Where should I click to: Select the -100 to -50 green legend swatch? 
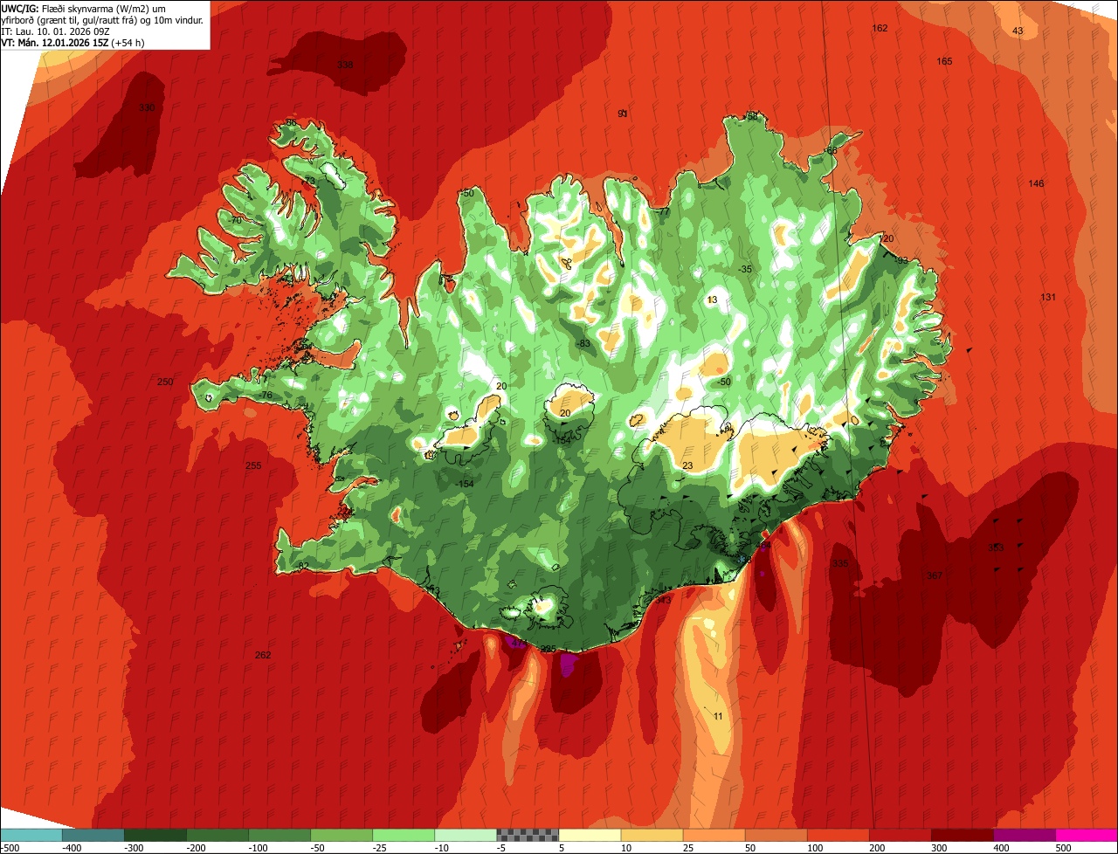tap(279, 835)
